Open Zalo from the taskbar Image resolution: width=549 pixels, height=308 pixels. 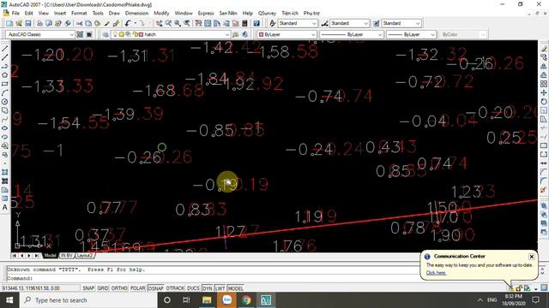tap(226, 300)
